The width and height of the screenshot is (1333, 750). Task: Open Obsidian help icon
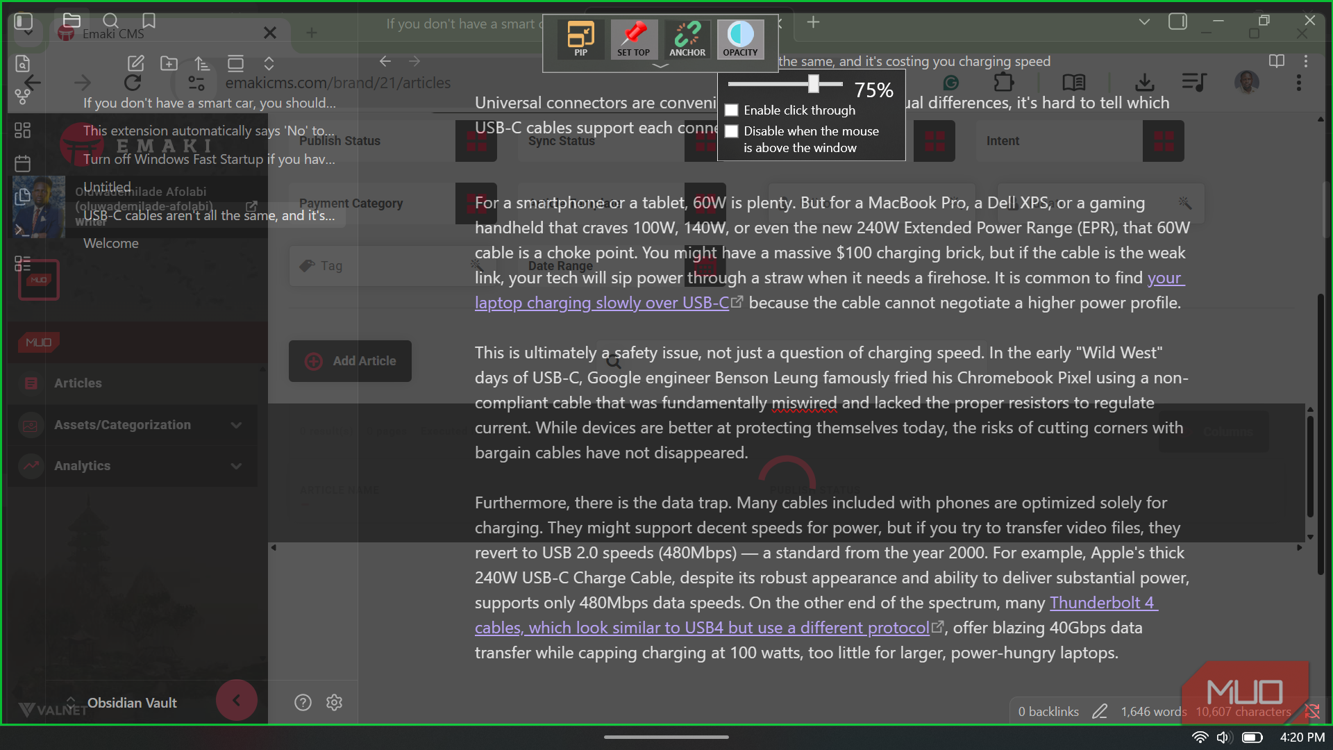303,702
